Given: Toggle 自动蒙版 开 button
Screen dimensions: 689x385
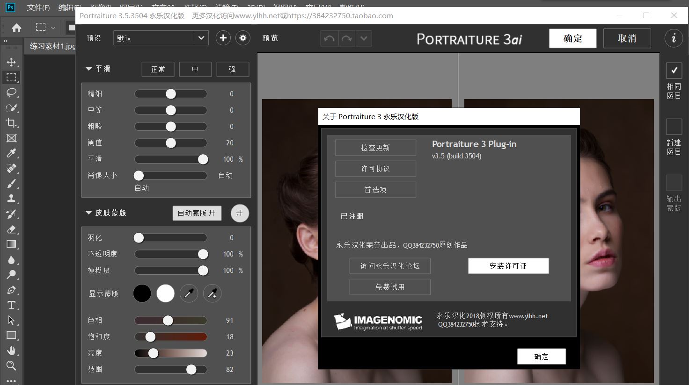Looking at the screenshot, I should click(x=197, y=213).
